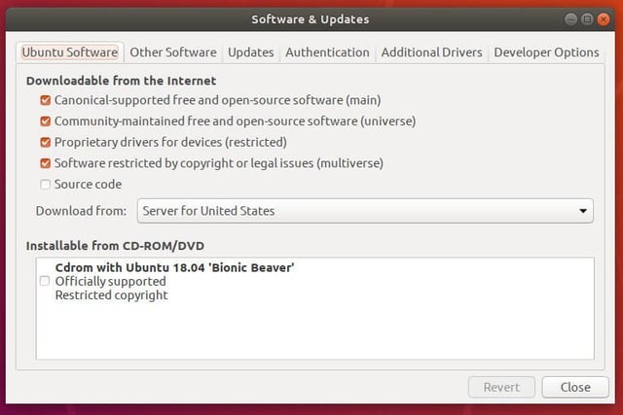
Task: Click the 'Download from:' label
Action: 81,211
